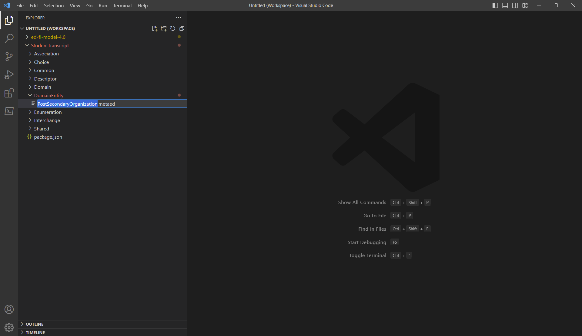Toggle the bottom panel layout button
The width and height of the screenshot is (582, 336).
tap(505, 5)
